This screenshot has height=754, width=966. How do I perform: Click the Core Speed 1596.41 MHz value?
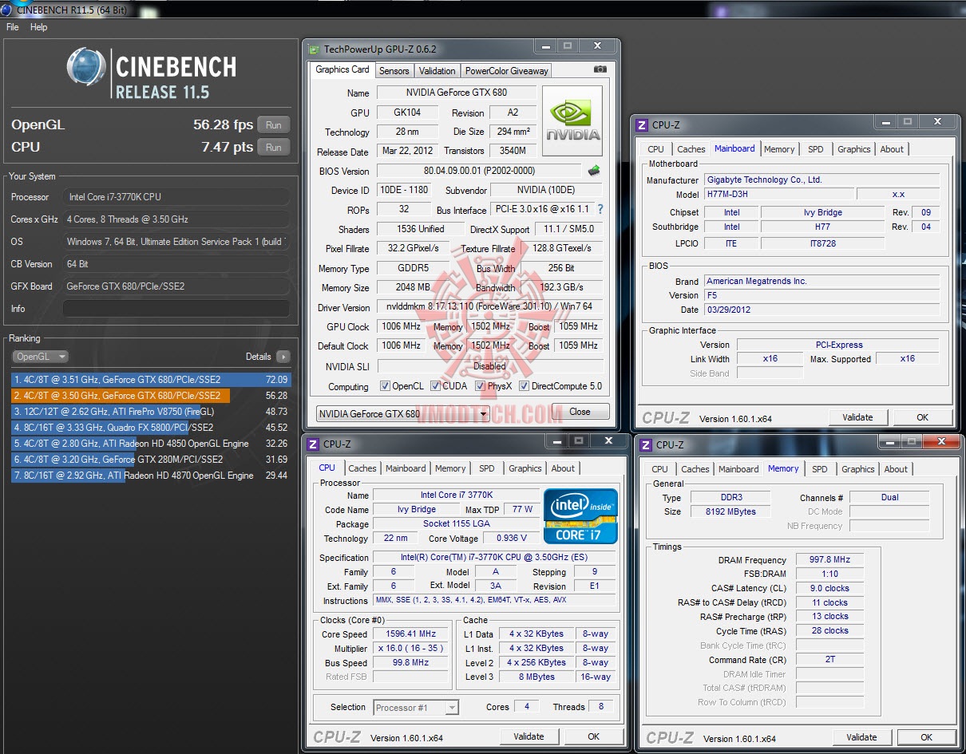pos(410,634)
